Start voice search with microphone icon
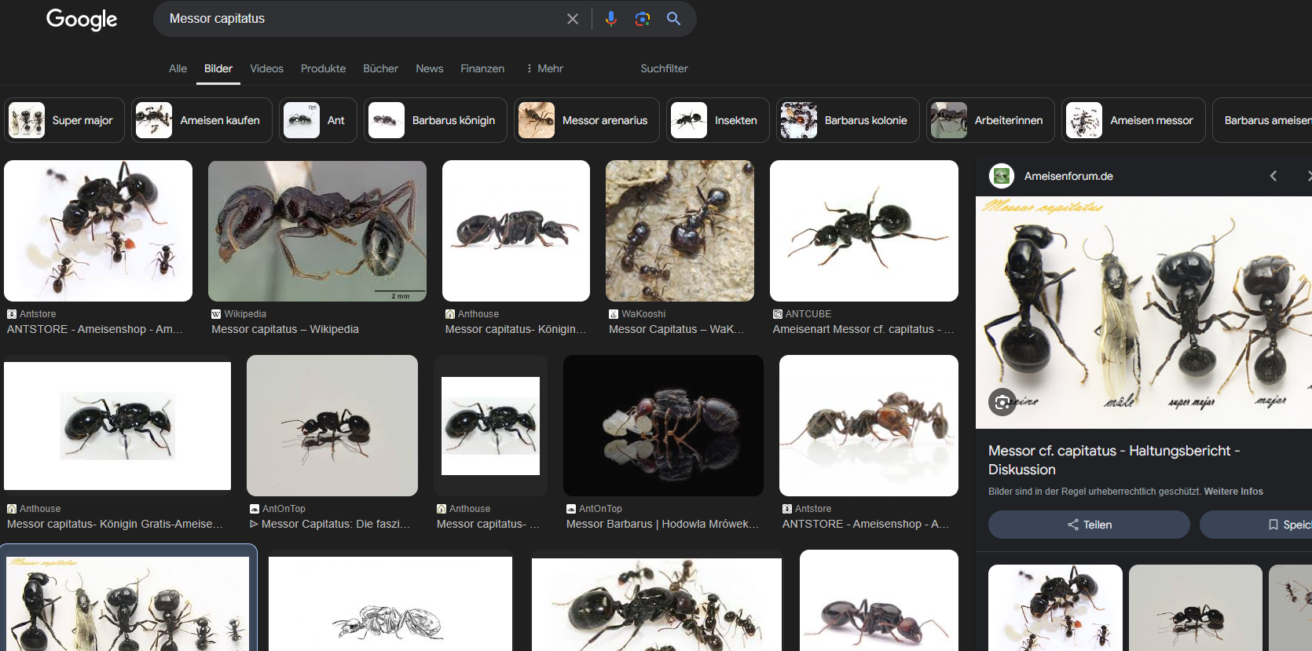1312x651 pixels. [x=610, y=19]
